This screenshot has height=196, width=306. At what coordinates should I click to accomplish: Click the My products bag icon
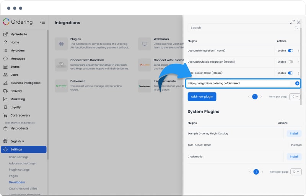pyautogui.click(x=5, y=128)
